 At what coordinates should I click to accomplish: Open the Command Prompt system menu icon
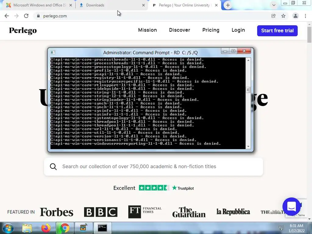tap(53, 52)
